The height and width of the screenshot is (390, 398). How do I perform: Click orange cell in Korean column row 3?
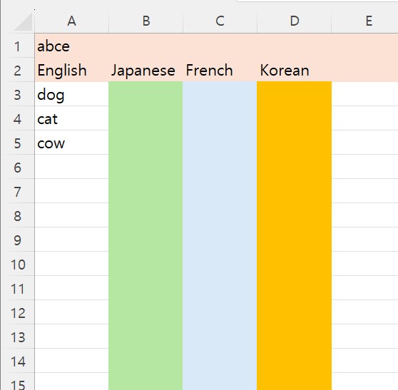click(294, 94)
